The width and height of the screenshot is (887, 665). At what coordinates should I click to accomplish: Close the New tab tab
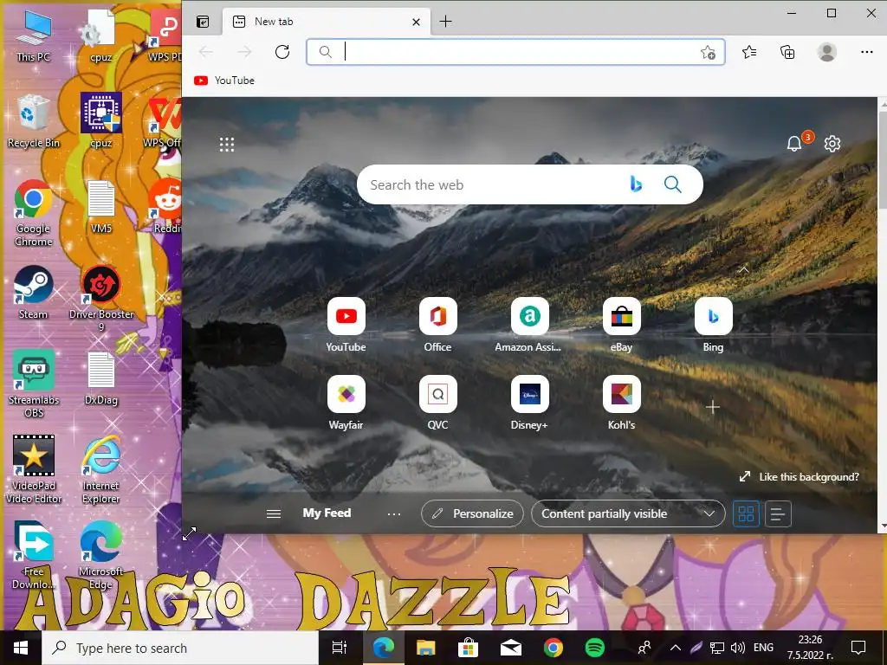point(417,22)
